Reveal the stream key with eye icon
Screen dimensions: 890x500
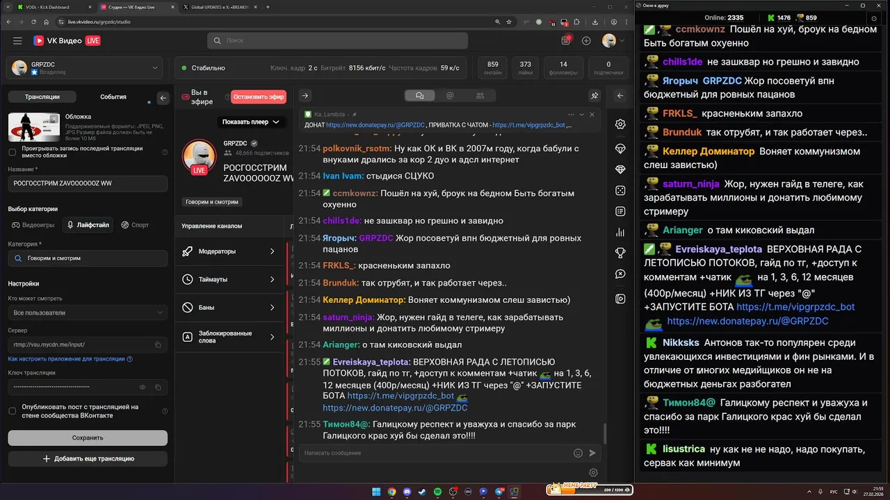143,387
